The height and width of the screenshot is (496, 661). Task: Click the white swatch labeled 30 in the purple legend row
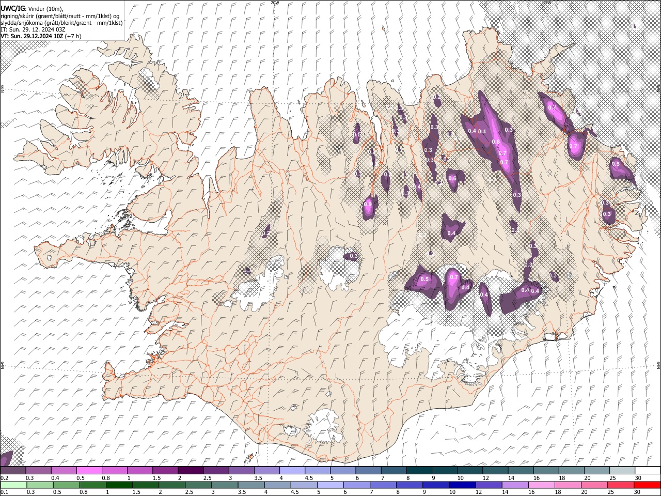click(x=648, y=471)
